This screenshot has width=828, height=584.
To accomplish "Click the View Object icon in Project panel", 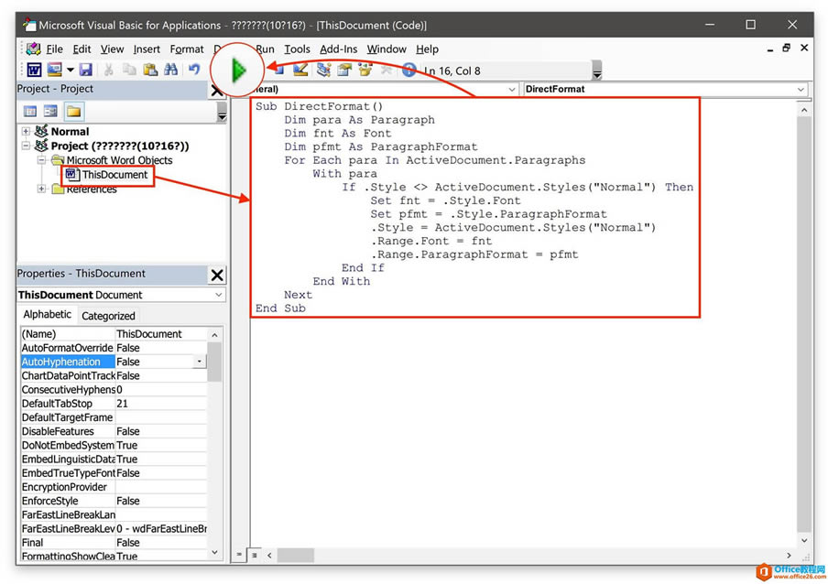I will 50,112.
